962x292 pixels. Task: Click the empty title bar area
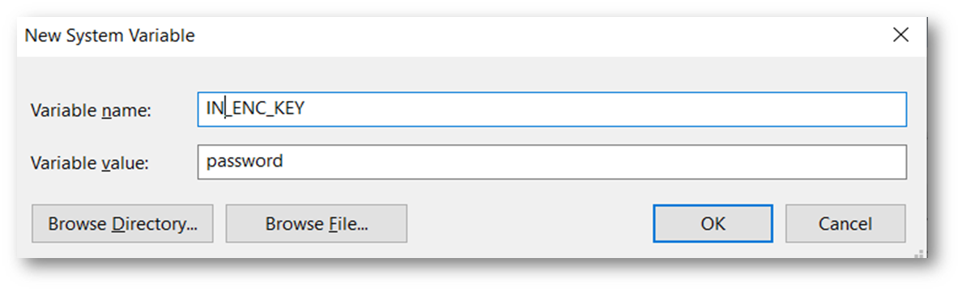[540, 36]
